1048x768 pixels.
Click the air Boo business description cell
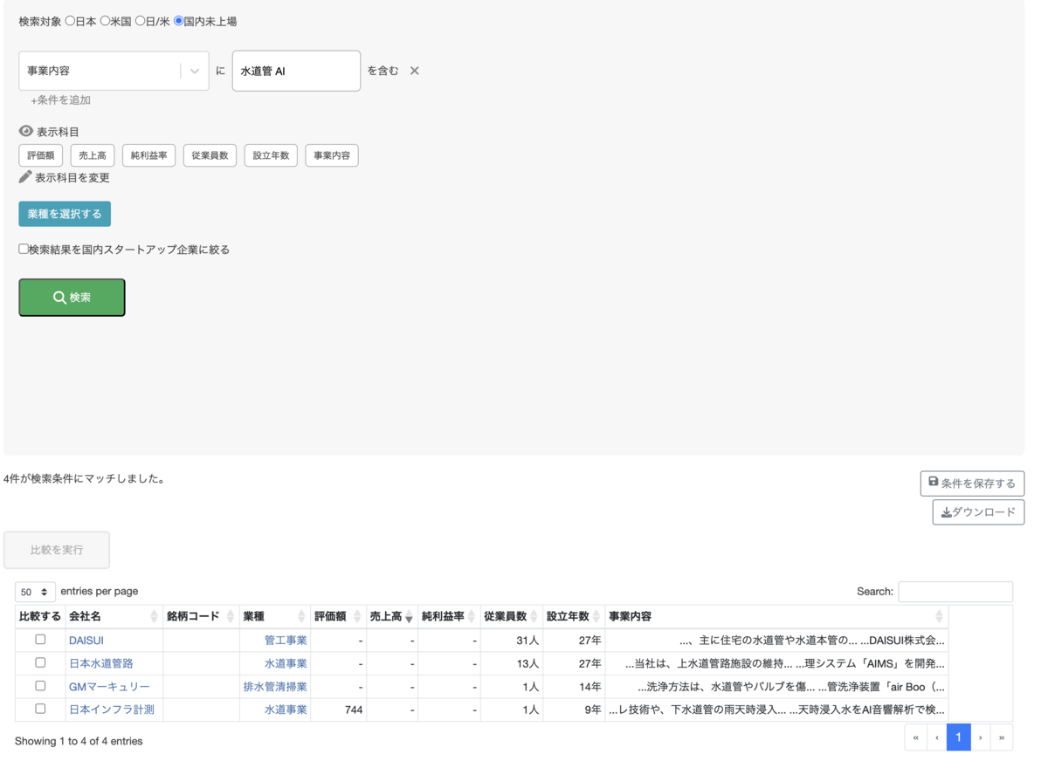776,687
